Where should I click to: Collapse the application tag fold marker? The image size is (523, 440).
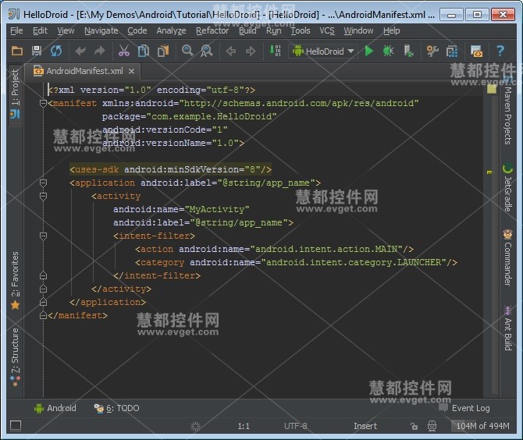coord(43,183)
